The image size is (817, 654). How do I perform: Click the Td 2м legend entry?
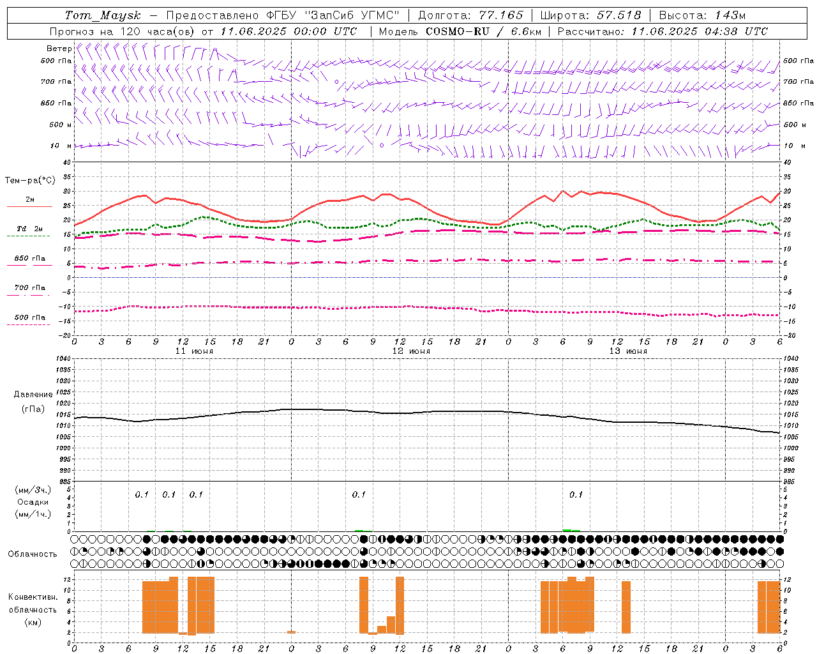click(29, 229)
